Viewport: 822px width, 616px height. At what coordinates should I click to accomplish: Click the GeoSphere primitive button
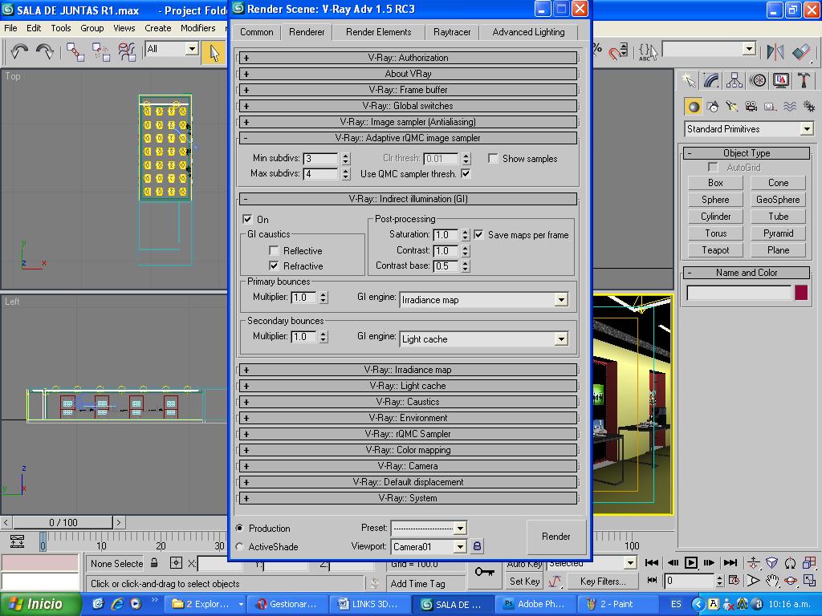[778, 200]
